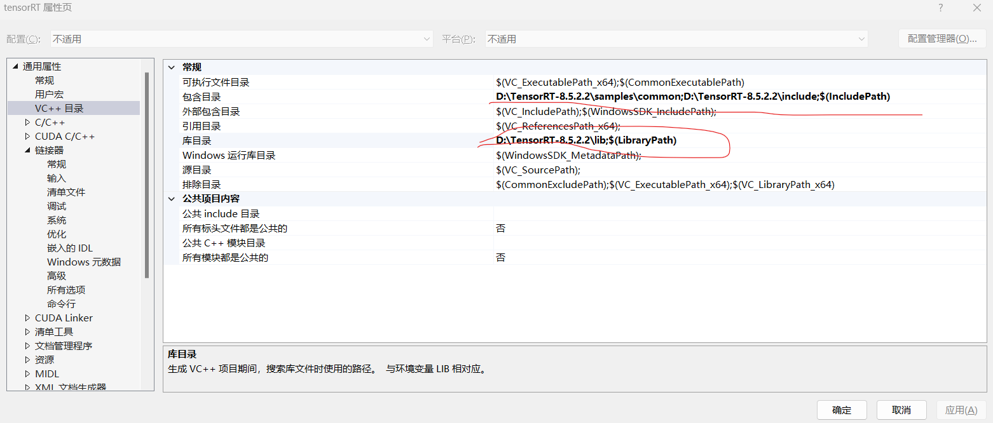Image resolution: width=993 pixels, height=423 pixels.
Task: Select 优化 under 链接器
Action: click(x=57, y=234)
